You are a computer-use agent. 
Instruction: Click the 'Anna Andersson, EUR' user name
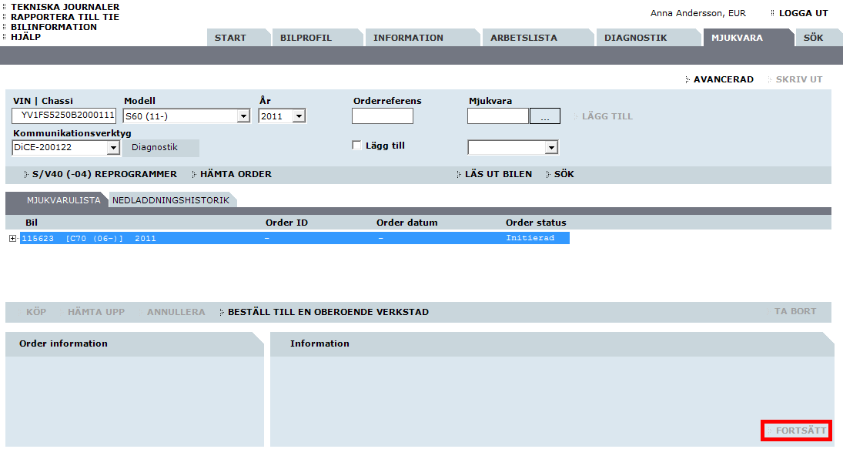(x=697, y=13)
